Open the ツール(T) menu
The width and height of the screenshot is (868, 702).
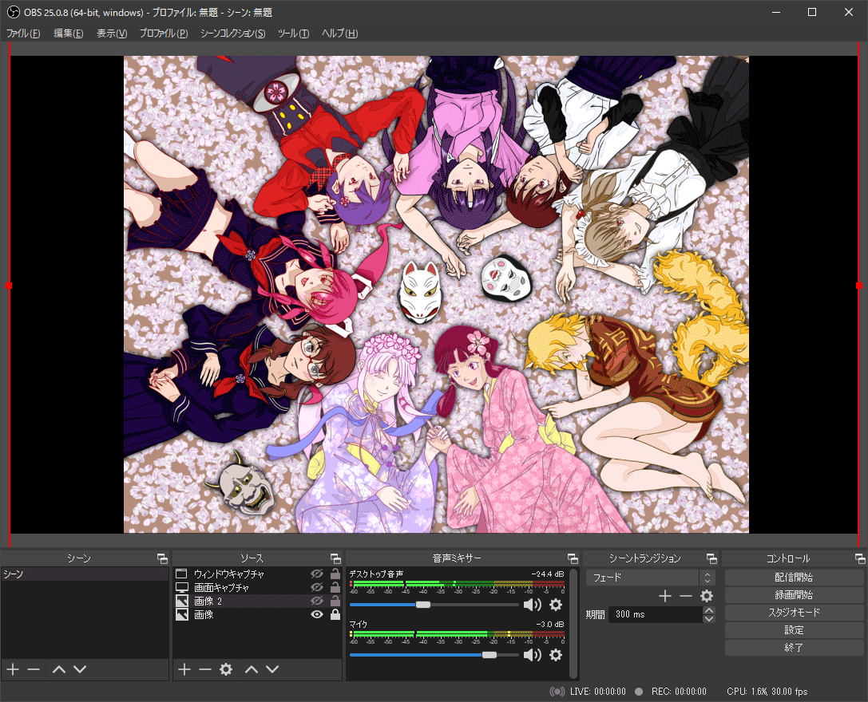point(293,34)
